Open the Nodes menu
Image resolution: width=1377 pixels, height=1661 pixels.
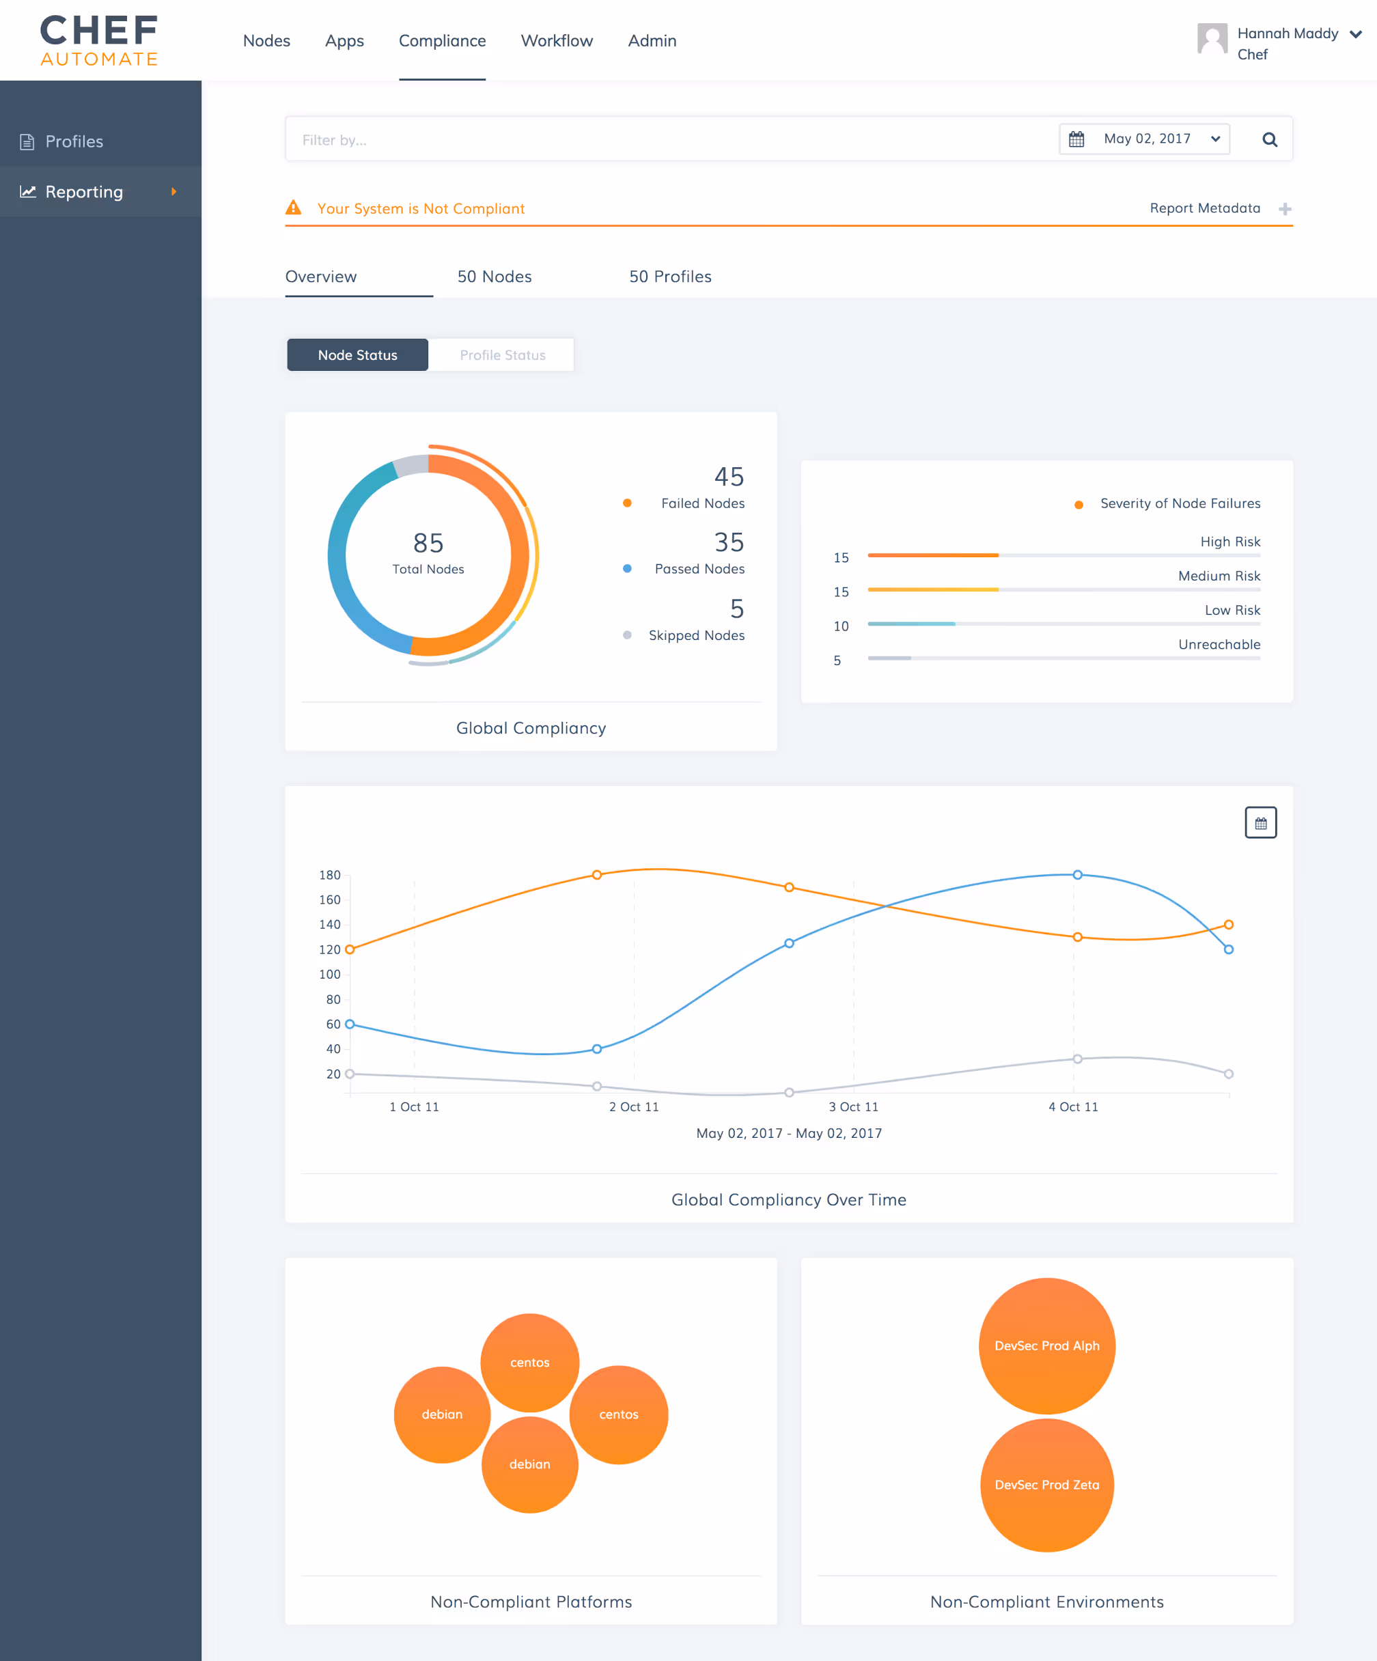[266, 40]
